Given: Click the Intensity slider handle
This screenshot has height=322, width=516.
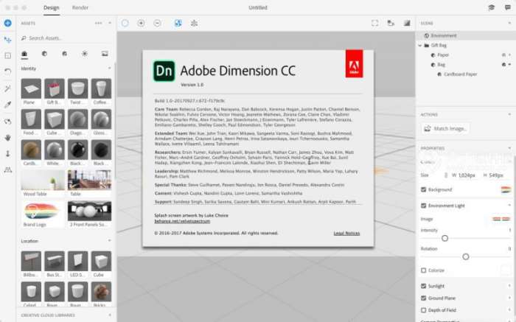Looking at the screenshot, I should [x=444, y=238].
